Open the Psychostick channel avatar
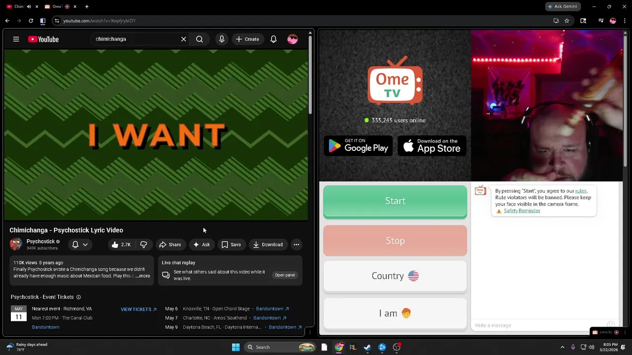This screenshot has height=355, width=632. coord(16,244)
